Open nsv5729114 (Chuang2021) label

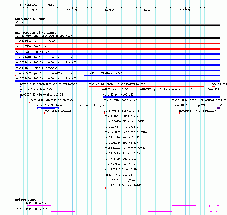[38, 89]
